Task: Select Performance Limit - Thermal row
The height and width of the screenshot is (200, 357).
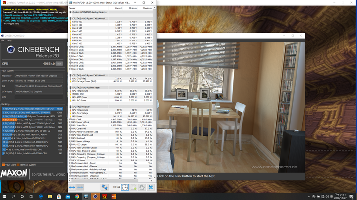Action: pyautogui.click(x=111, y=166)
